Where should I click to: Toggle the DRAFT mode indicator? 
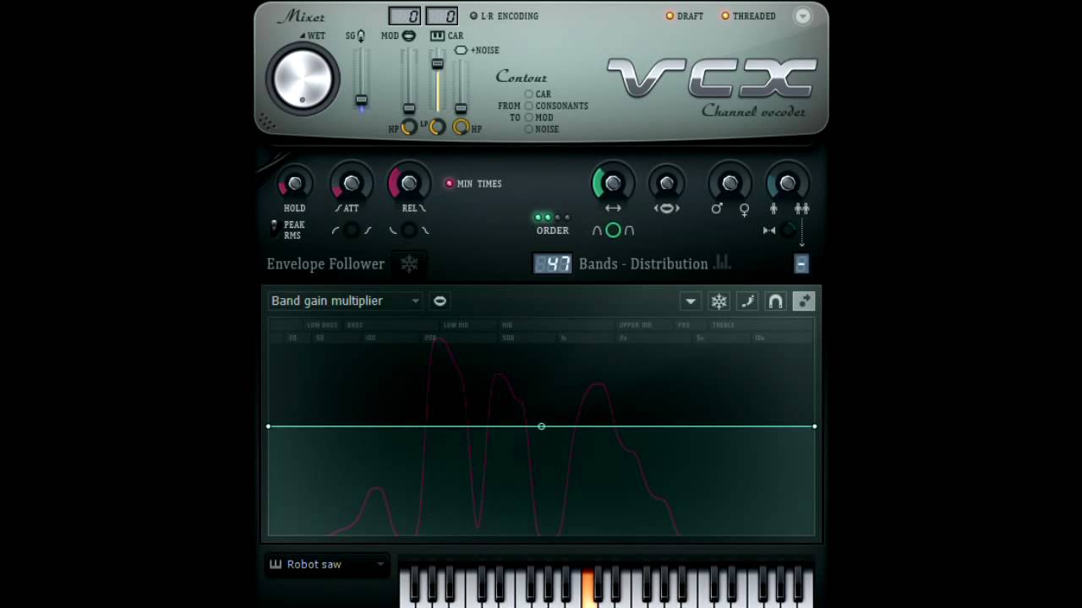coord(669,16)
